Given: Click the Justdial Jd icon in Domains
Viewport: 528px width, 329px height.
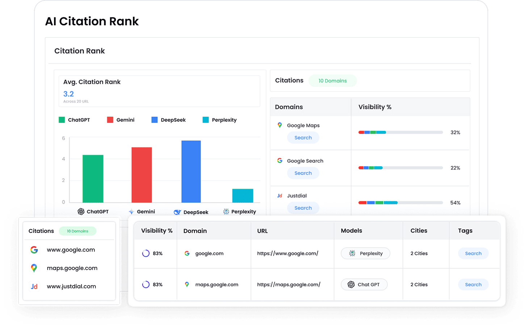Looking at the screenshot, I should click(280, 196).
